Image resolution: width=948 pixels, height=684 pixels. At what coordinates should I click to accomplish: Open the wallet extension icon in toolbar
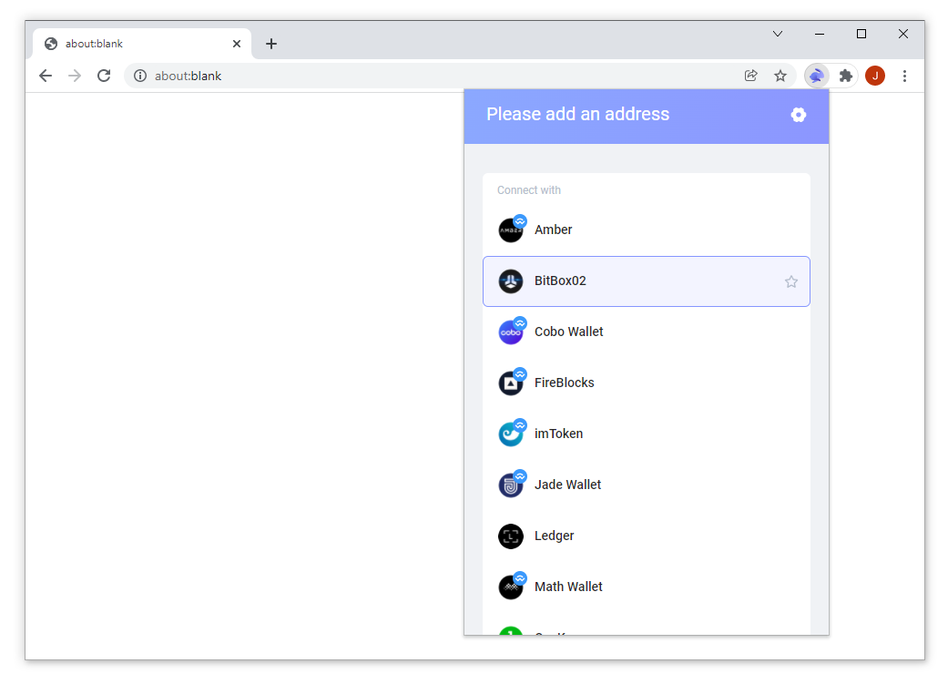pyautogui.click(x=816, y=77)
